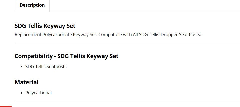Select the "Compatibility - SDG Tellis Keyway Set" heading
The height and width of the screenshot is (107, 240).
[66, 56]
